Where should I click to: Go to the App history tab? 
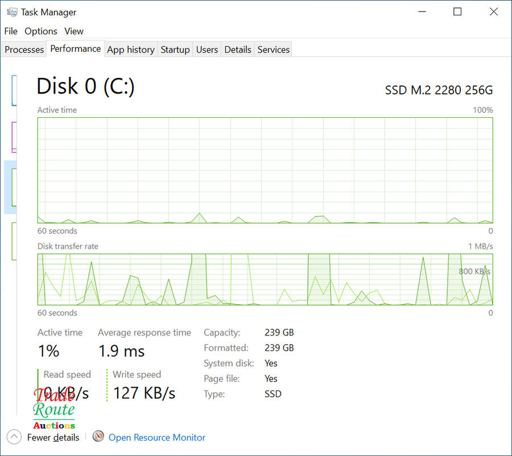131,50
